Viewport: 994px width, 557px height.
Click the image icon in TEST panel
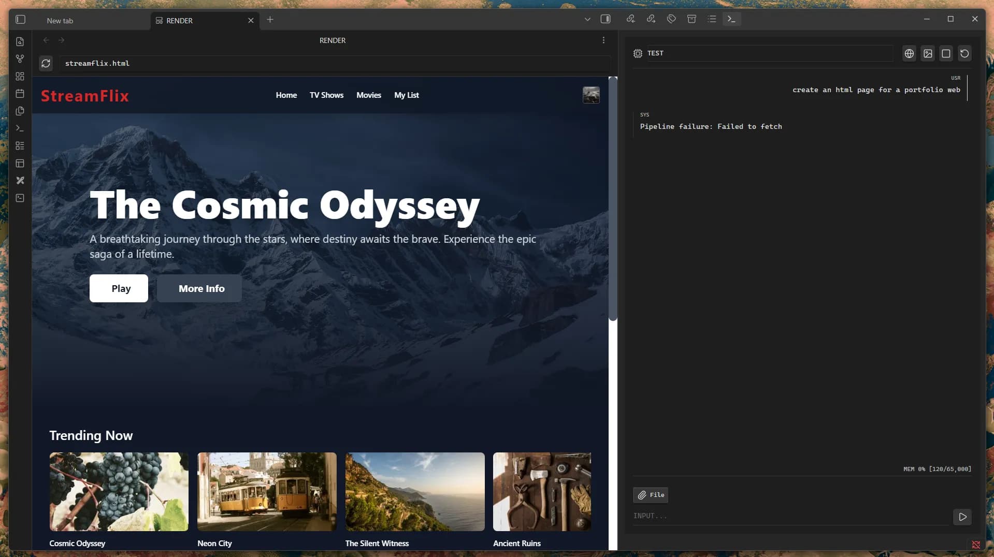coord(928,53)
